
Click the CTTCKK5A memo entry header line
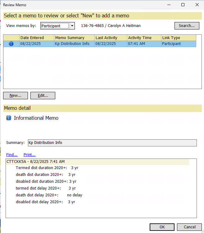click(x=97, y=162)
